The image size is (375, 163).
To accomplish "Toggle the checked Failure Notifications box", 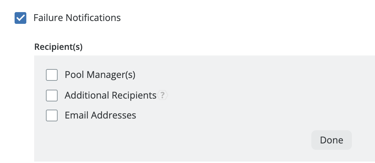I will (x=20, y=18).
